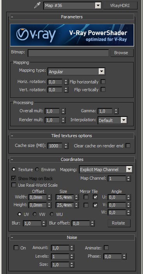The width and height of the screenshot is (143, 274).
Task: Uncheck Show Map on Back
Action: (x=14, y=178)
